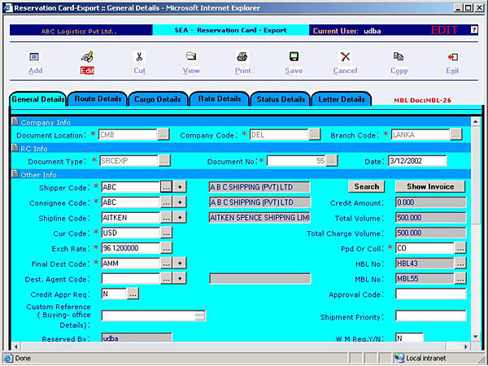The height and width of the screenshot is (366, 488).
Task: Add new dest. agent with plus button
Action: (180, 278)
